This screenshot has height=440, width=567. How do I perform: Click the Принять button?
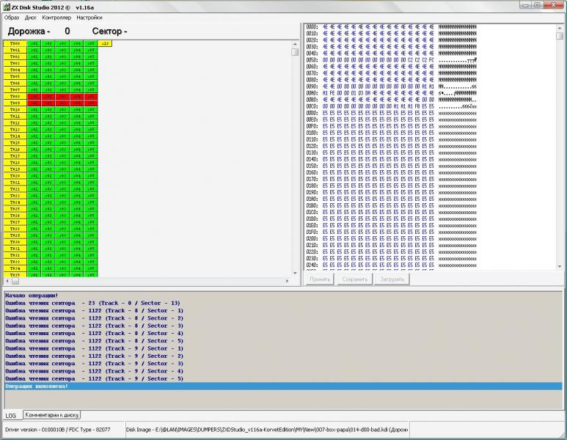318,279
